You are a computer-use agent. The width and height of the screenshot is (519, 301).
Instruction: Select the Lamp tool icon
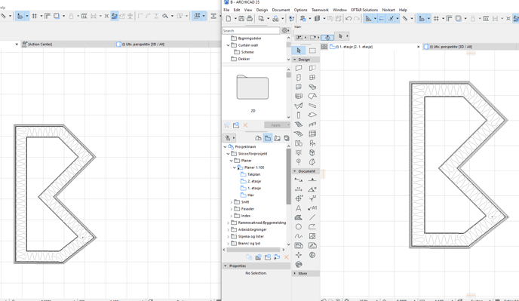(299, 152)
